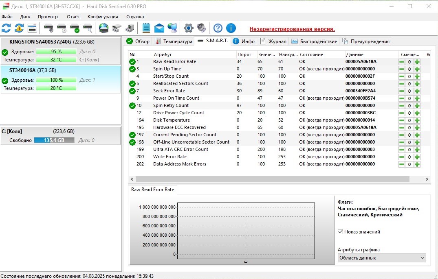
Task: Click the speaker sound icon in toolbar
Action: click(201, 28)
